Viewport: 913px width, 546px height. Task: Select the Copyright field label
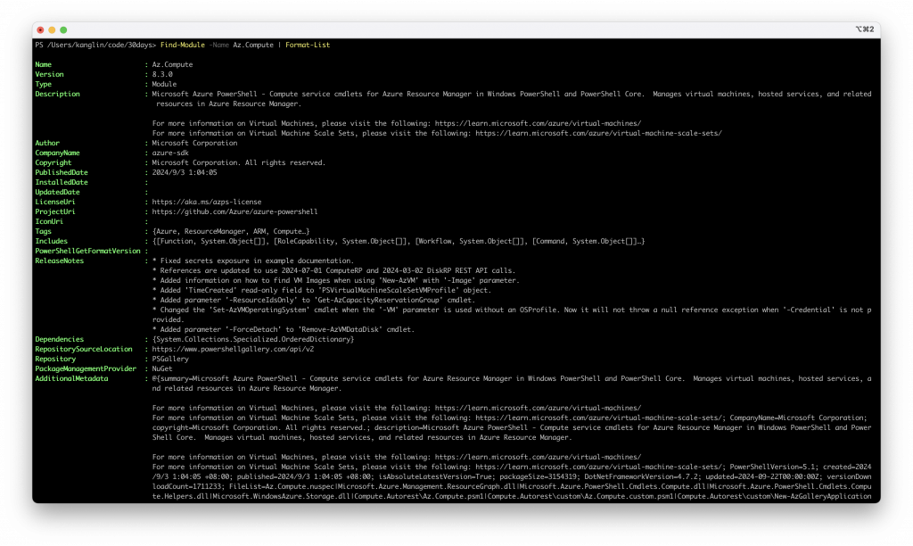click(x=53, y=162)
